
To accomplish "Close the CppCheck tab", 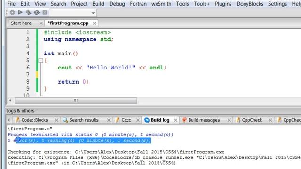I will pyautogui.click(x=270, y=120).
